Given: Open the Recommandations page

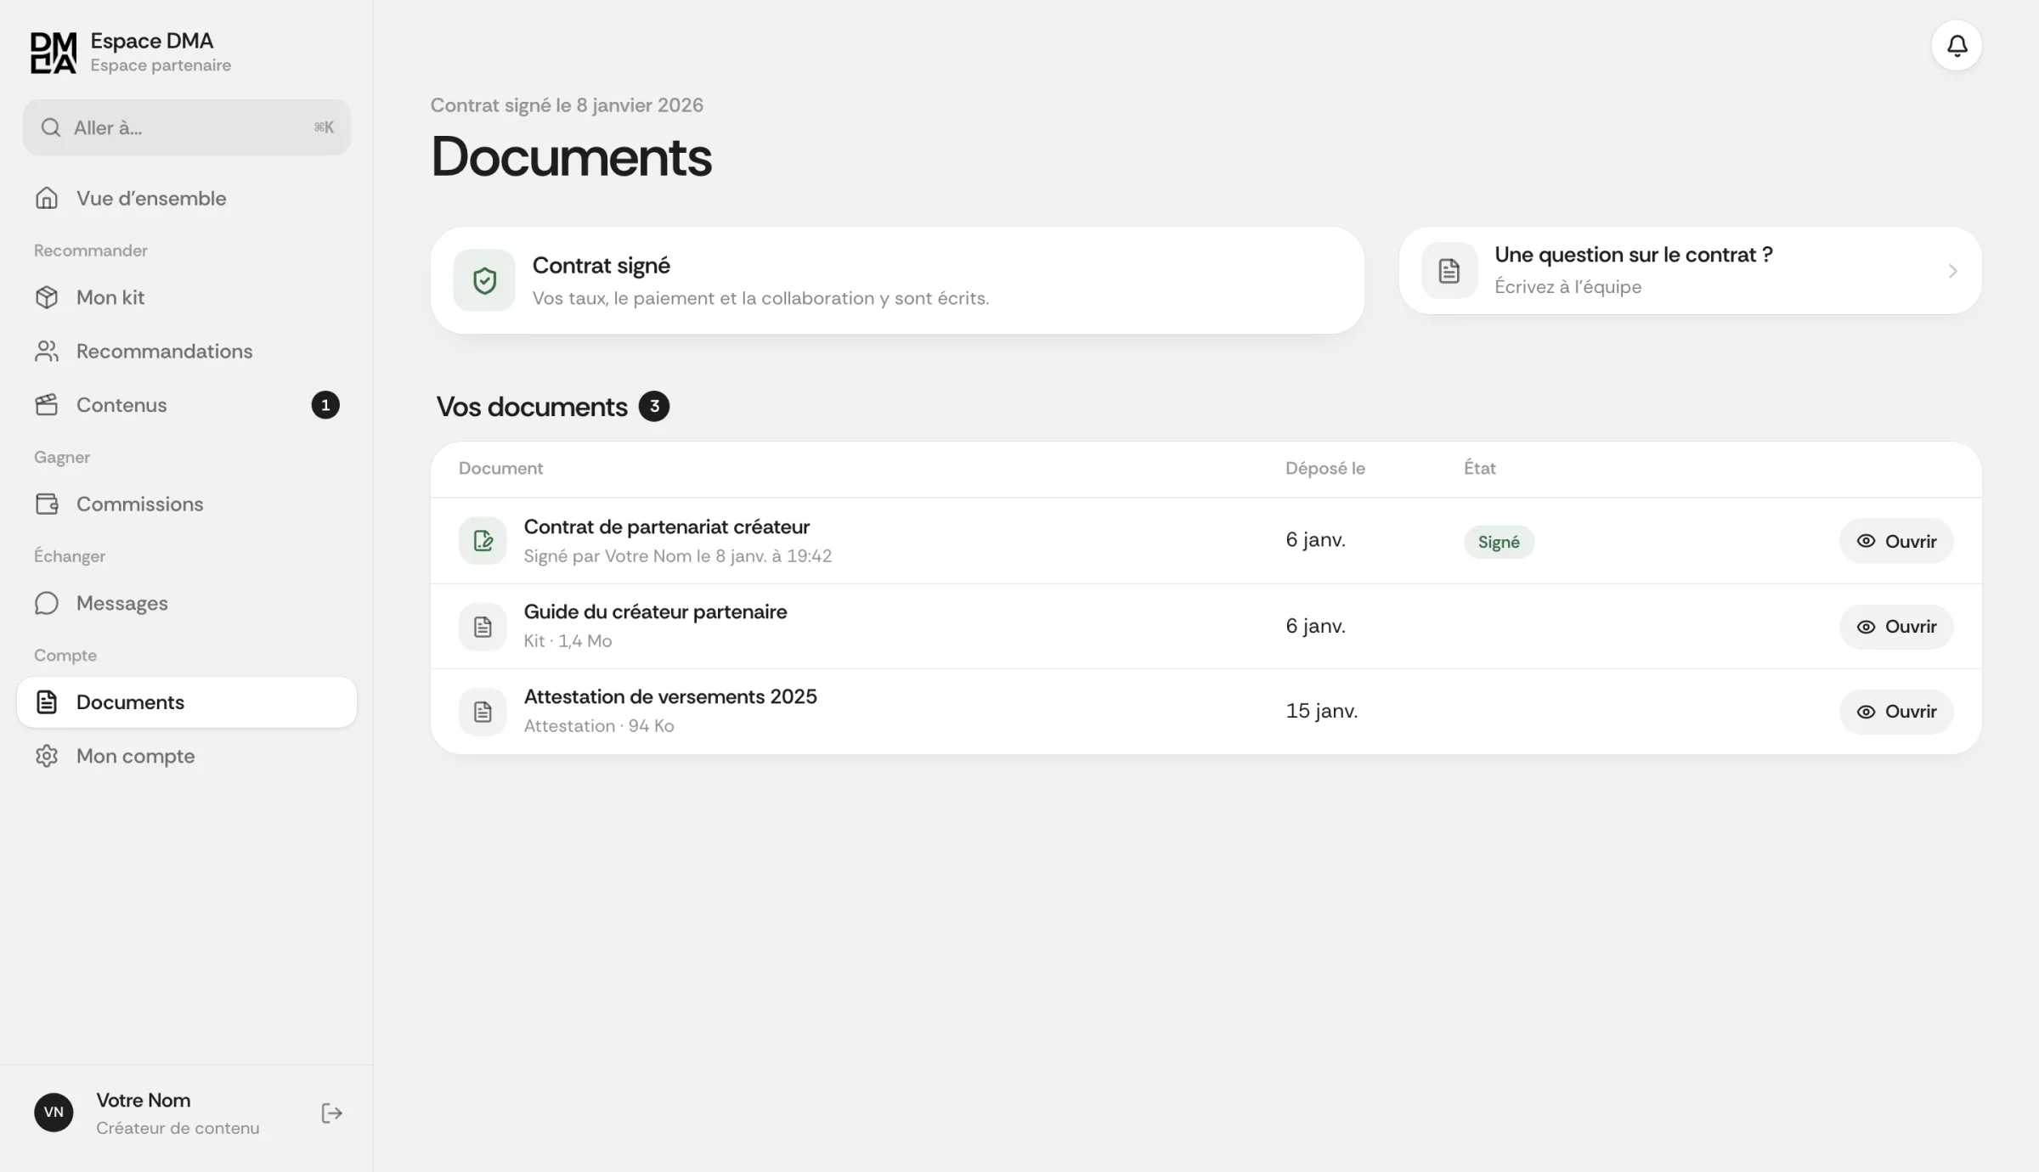Looking at the screenshot, I should tap(187, 351).
